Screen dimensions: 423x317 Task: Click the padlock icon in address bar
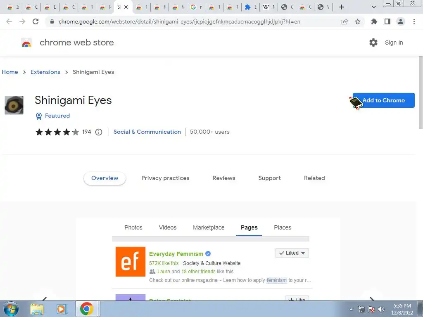52,21
